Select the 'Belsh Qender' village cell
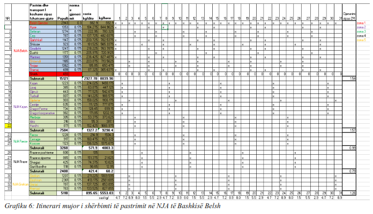Image resolution: width=373 pixels, height=214 pixels. point(40,23)
